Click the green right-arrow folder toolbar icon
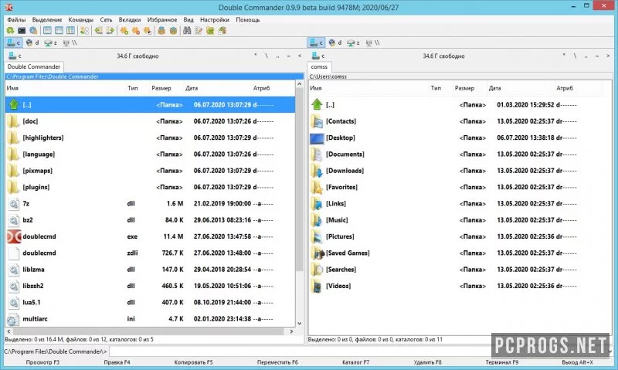Image resolution: width=618 pixels, height=370 pixels. click(x=110, y=31)
